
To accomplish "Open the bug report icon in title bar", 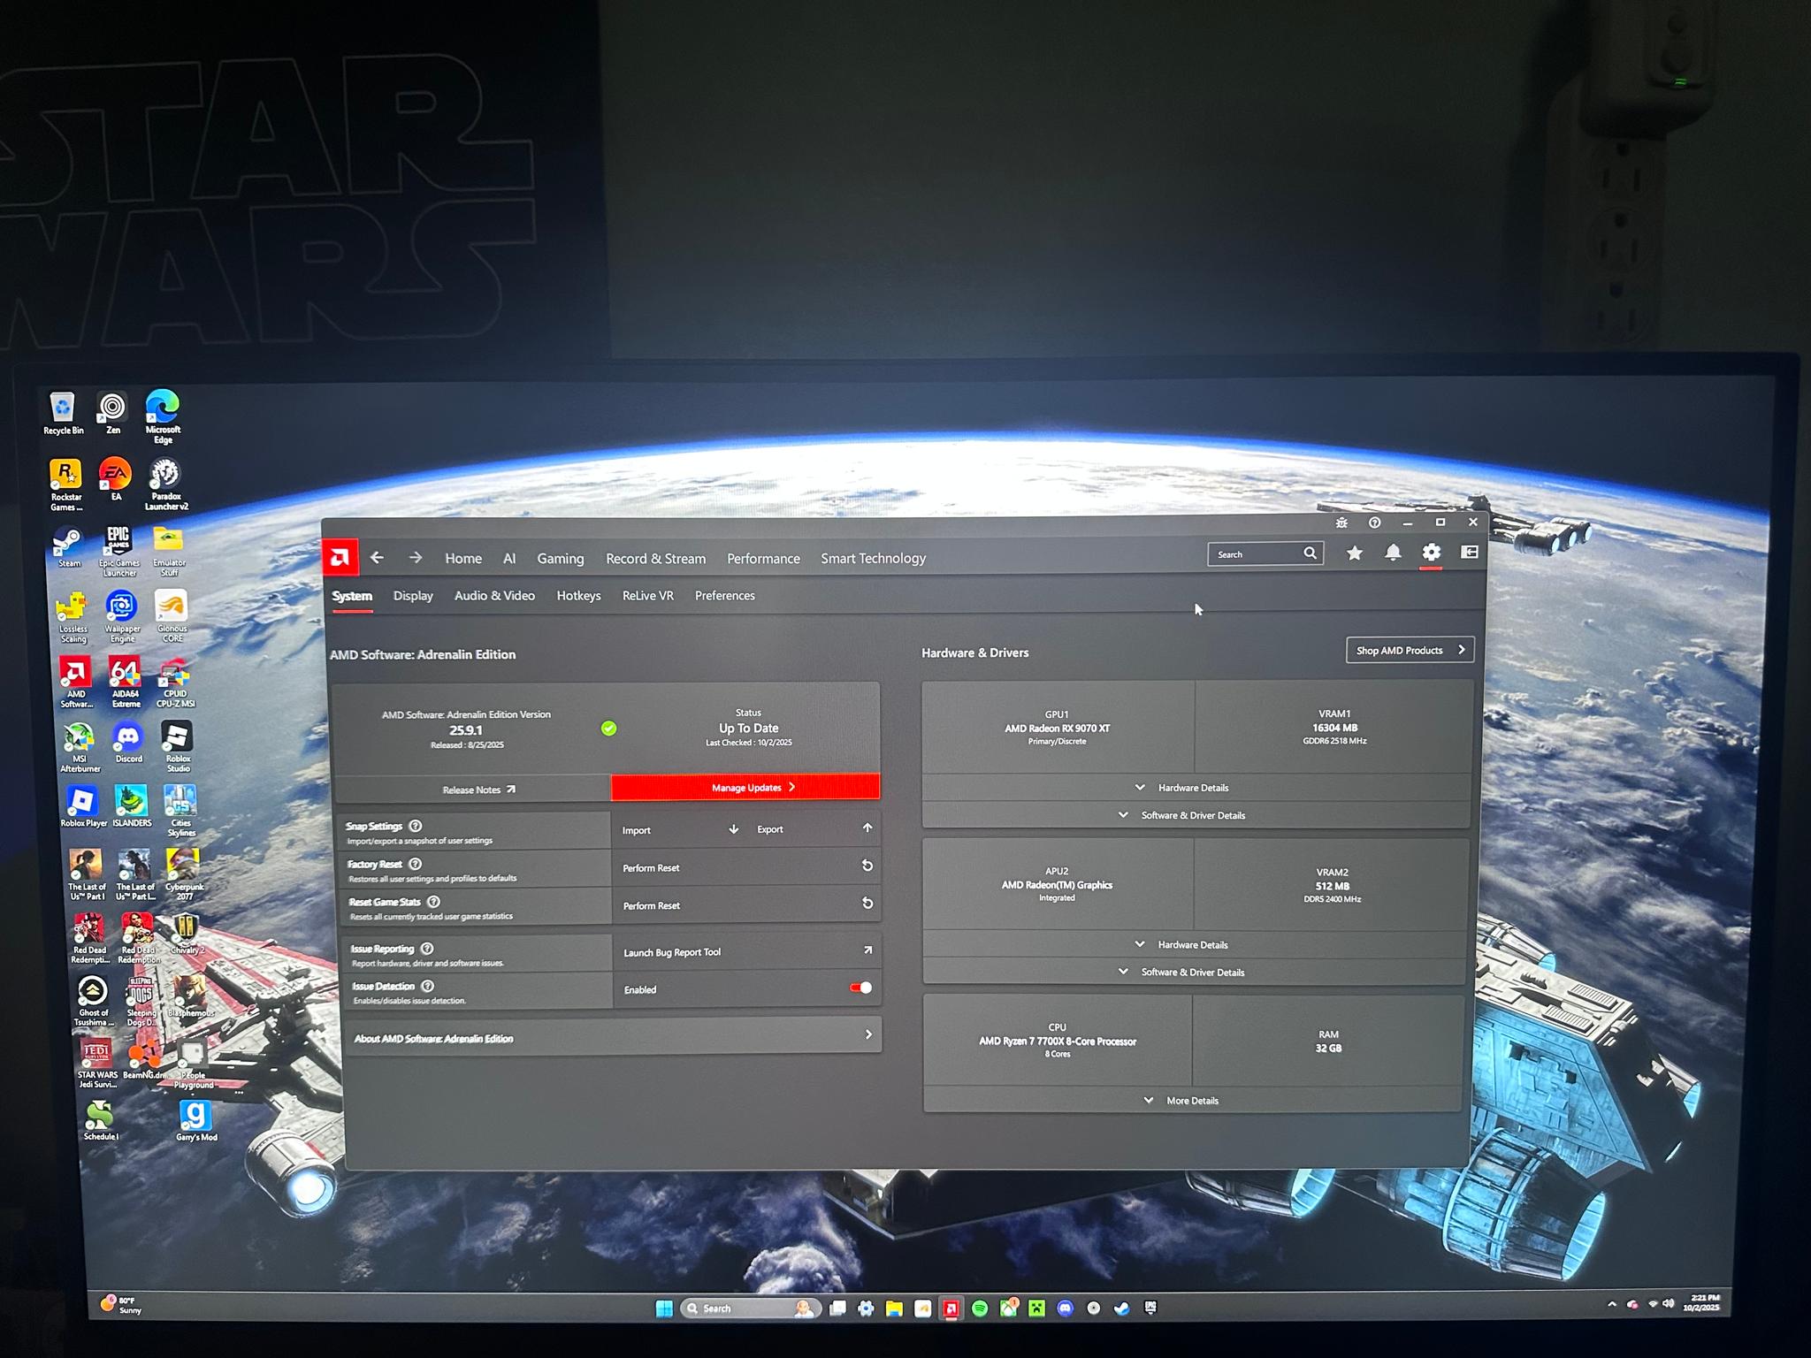I will coord(1341,523).
